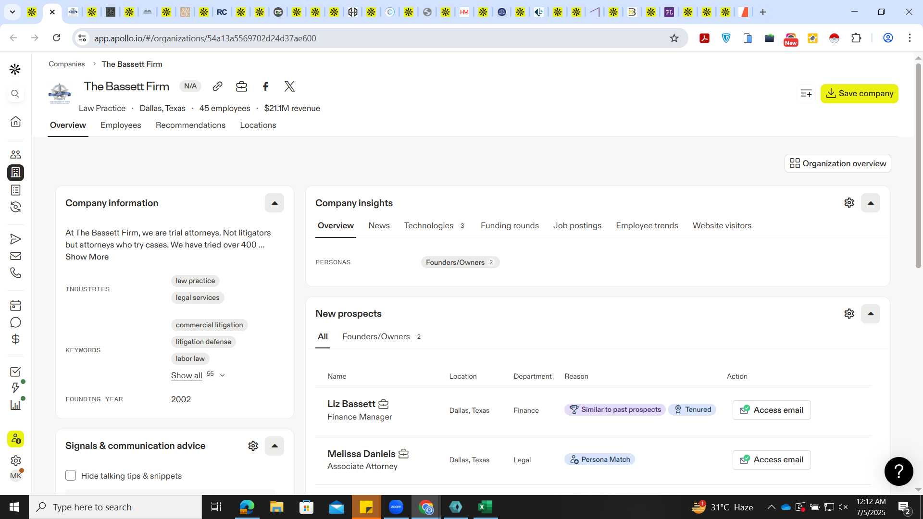Access email for Melissa Daniels
This screenshot has height=519, width=923.
point(772,460)
